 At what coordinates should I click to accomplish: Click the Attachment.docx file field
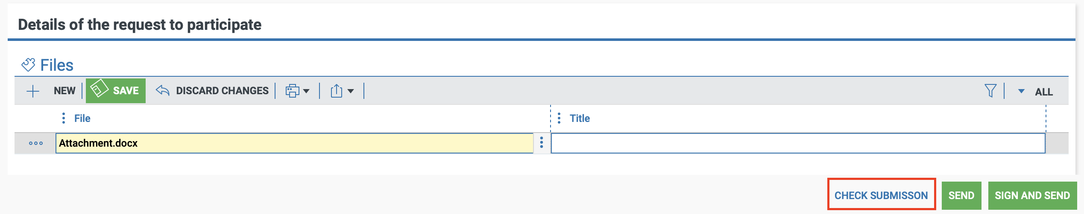tap(294, 143)
